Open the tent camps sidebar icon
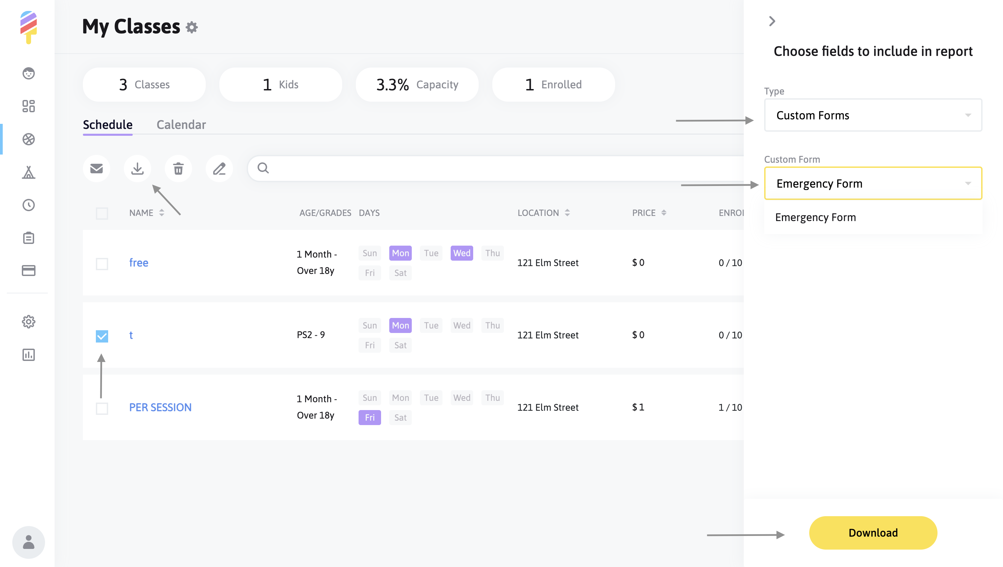This screenshot has width=1003, height=567. tap(28, 172)
